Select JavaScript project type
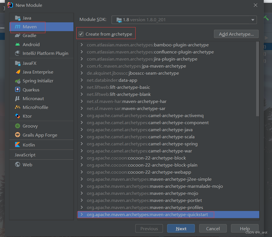 (x=41, y=155)
